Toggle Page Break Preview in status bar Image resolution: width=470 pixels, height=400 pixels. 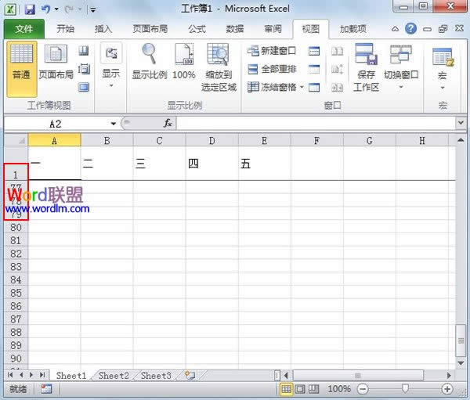[315, 389]
